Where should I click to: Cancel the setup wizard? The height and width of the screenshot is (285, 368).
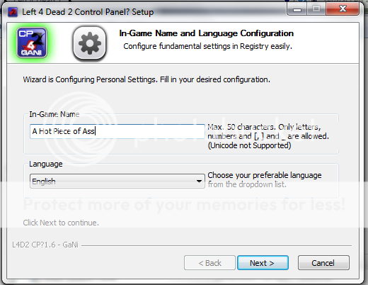tap(323, 263)
